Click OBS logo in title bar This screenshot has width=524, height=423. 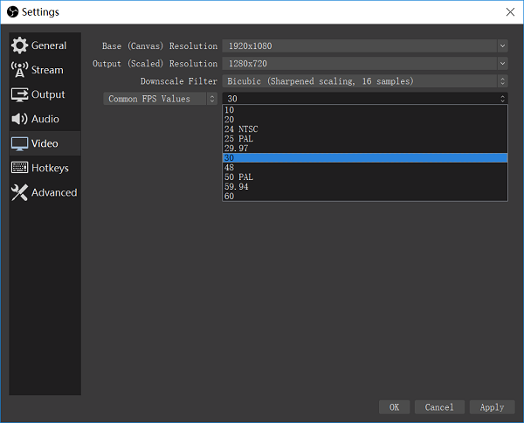coord(13,12)
